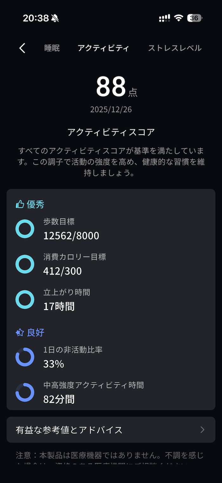The width and height of the screenshot is (222, 483).
Task: Select the アクティビティ tab
Action: pyautogui.click(x=103, y=48)
